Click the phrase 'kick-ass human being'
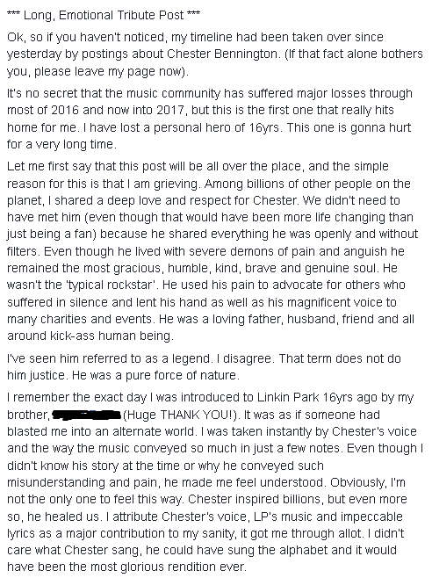The width and height of the screenshot is (432, 578). pyautogui.click(x=111, y=336)
